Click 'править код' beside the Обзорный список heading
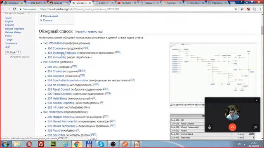The image size is (264, 148). tap(95, 32)
